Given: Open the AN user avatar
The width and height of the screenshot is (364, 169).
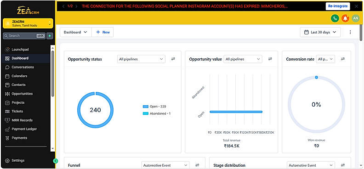Looking at the screenshot, I should (356, 18).
